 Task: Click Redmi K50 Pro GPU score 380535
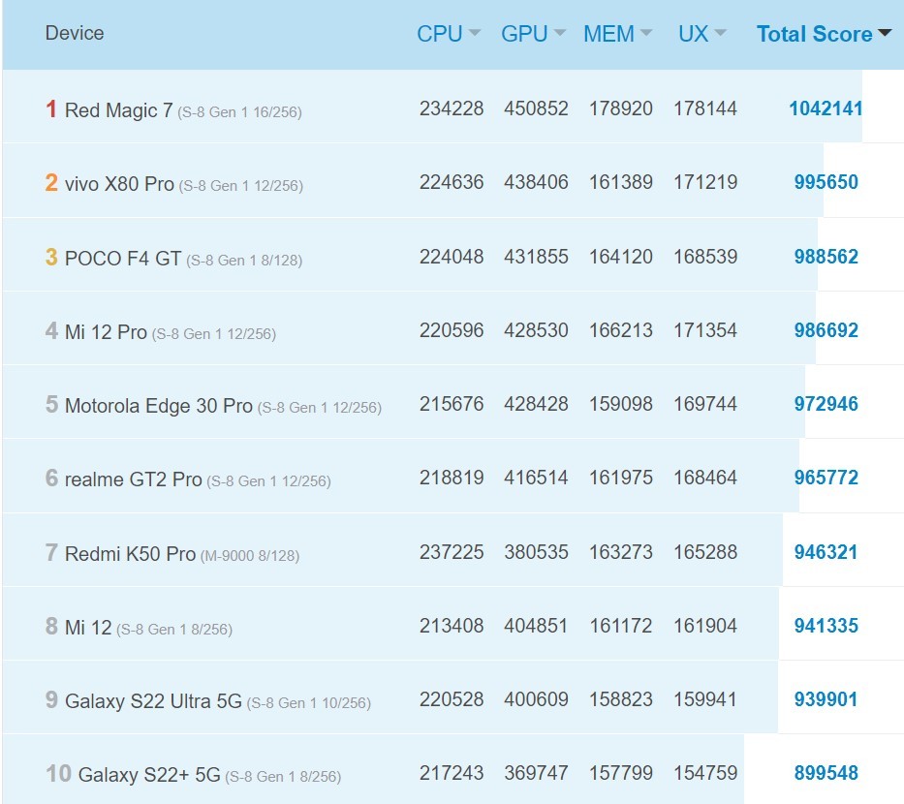coord(536,552)
